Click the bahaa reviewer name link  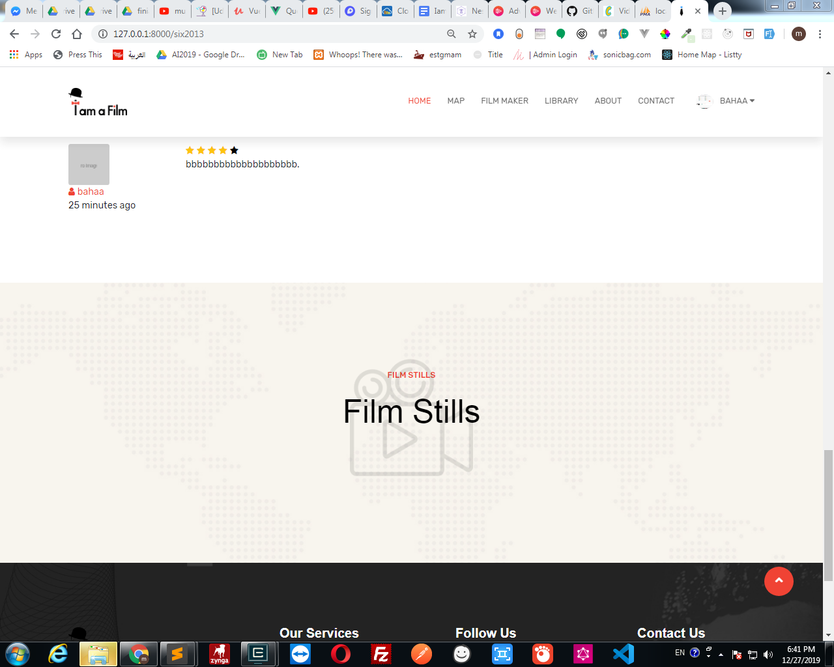tap(90, 192)
